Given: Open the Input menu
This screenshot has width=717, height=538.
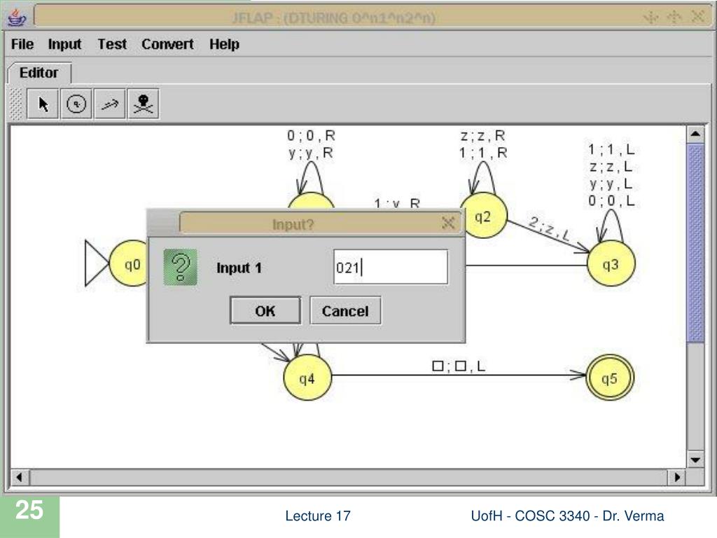Looking at the screenshot, I should point(64,44).
